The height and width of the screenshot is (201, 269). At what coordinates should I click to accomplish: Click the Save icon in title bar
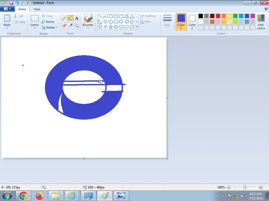tap(11, 3)
